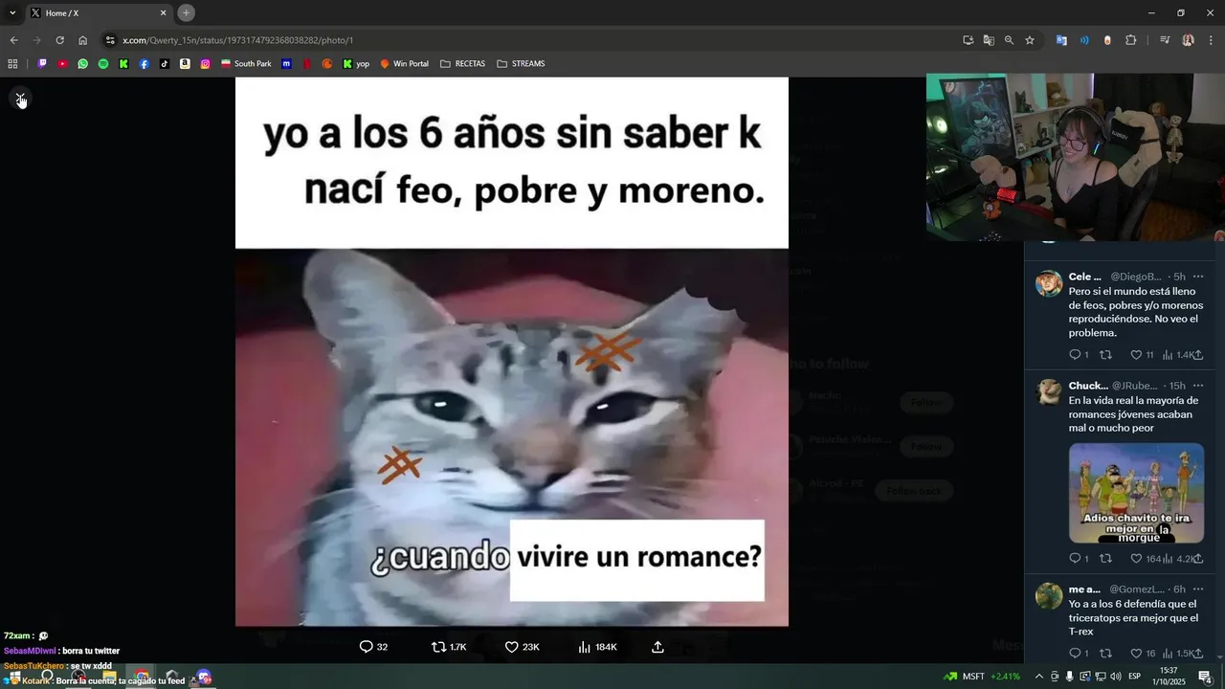This screenshot has height=689, width=1225.
Task: Bookmark this page with the star
Action: (1030, 40)
